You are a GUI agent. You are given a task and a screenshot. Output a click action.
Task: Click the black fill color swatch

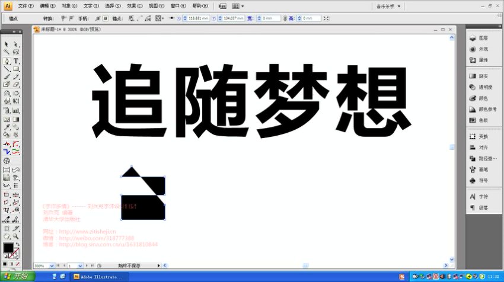8,248
